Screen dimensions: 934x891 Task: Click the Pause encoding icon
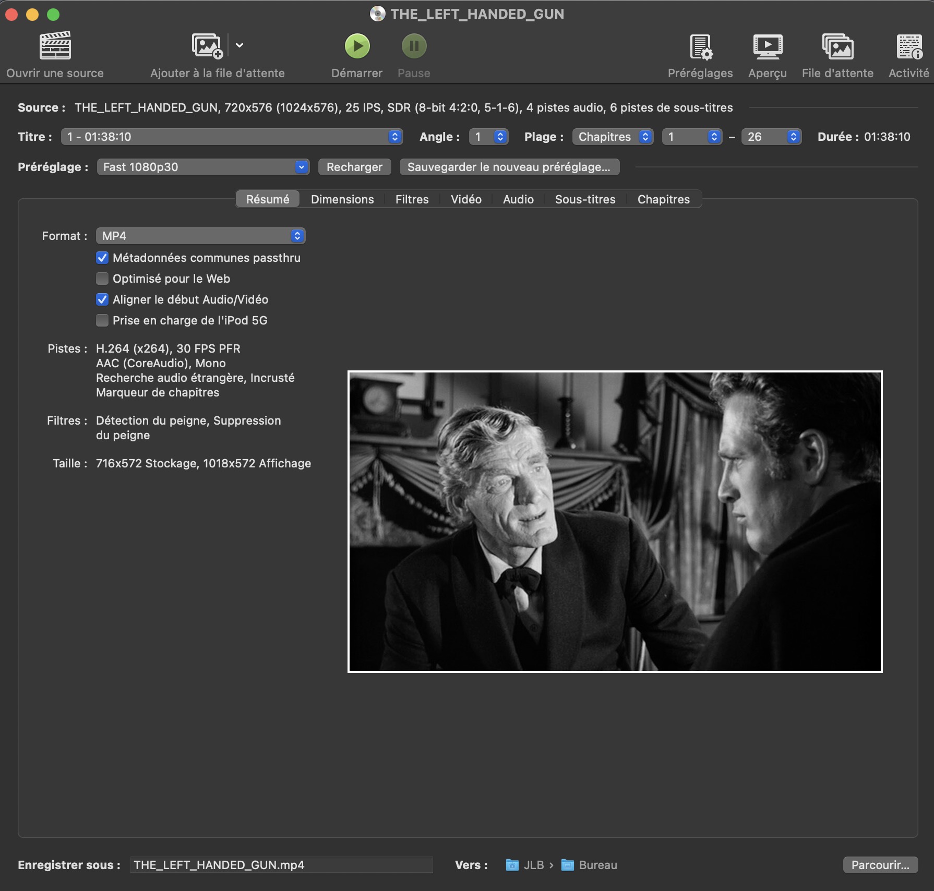click(x=414, y=46)
